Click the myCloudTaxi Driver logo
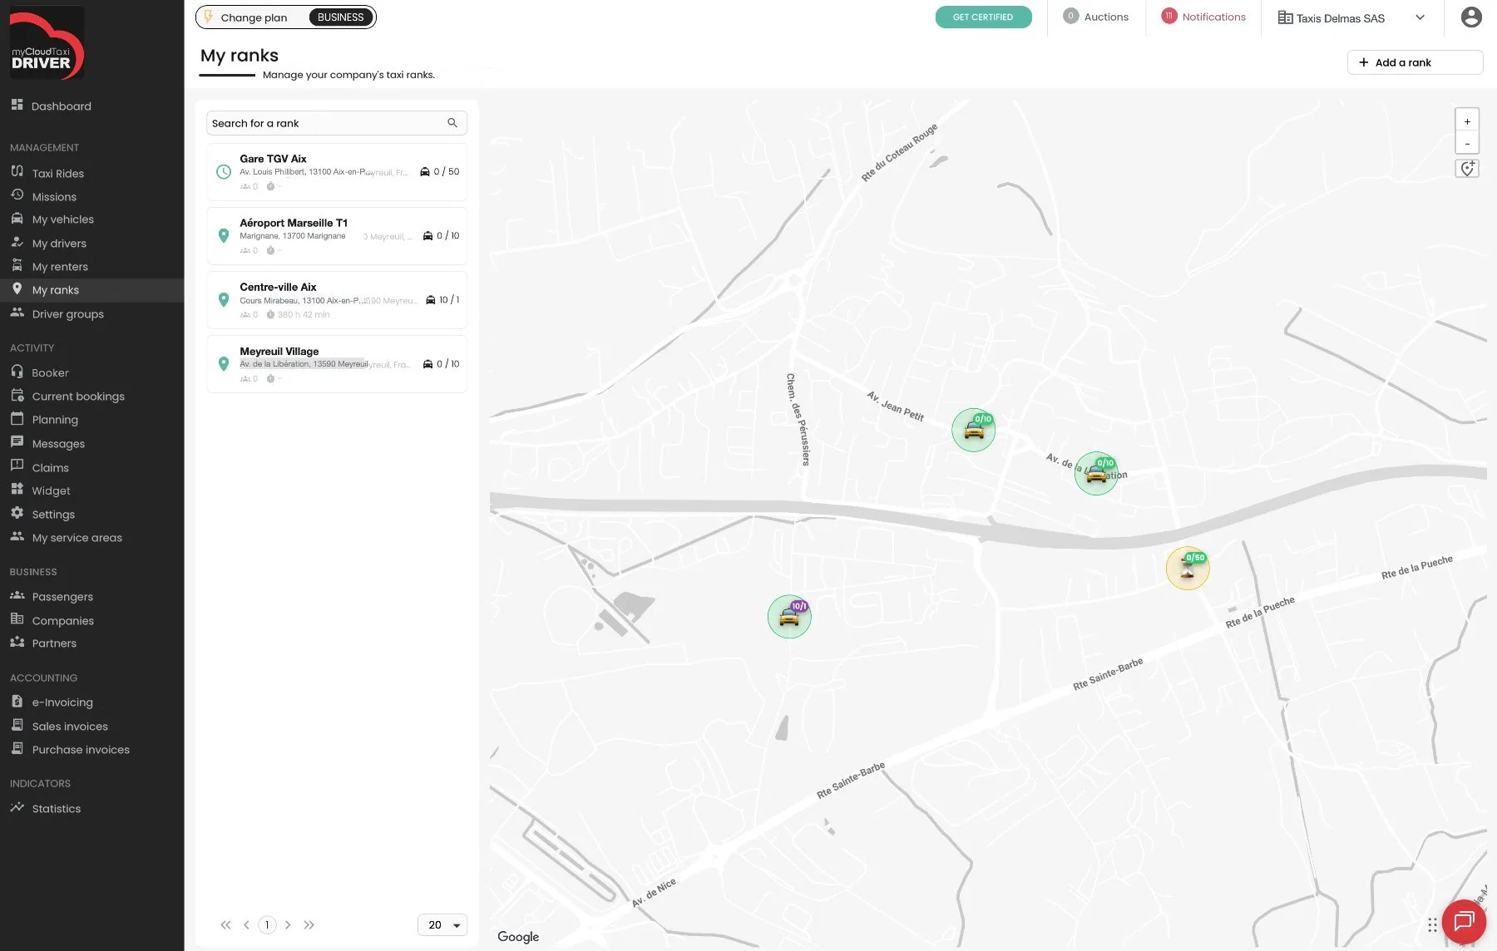 47,43
